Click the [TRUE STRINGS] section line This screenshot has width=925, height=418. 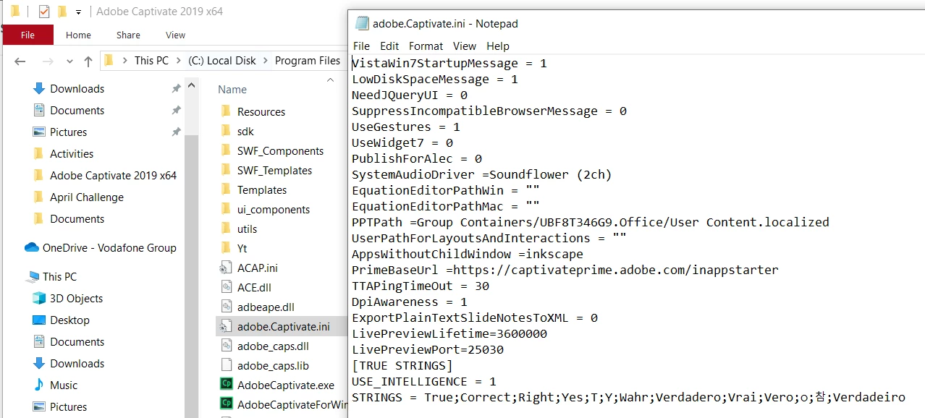[402, 365]
